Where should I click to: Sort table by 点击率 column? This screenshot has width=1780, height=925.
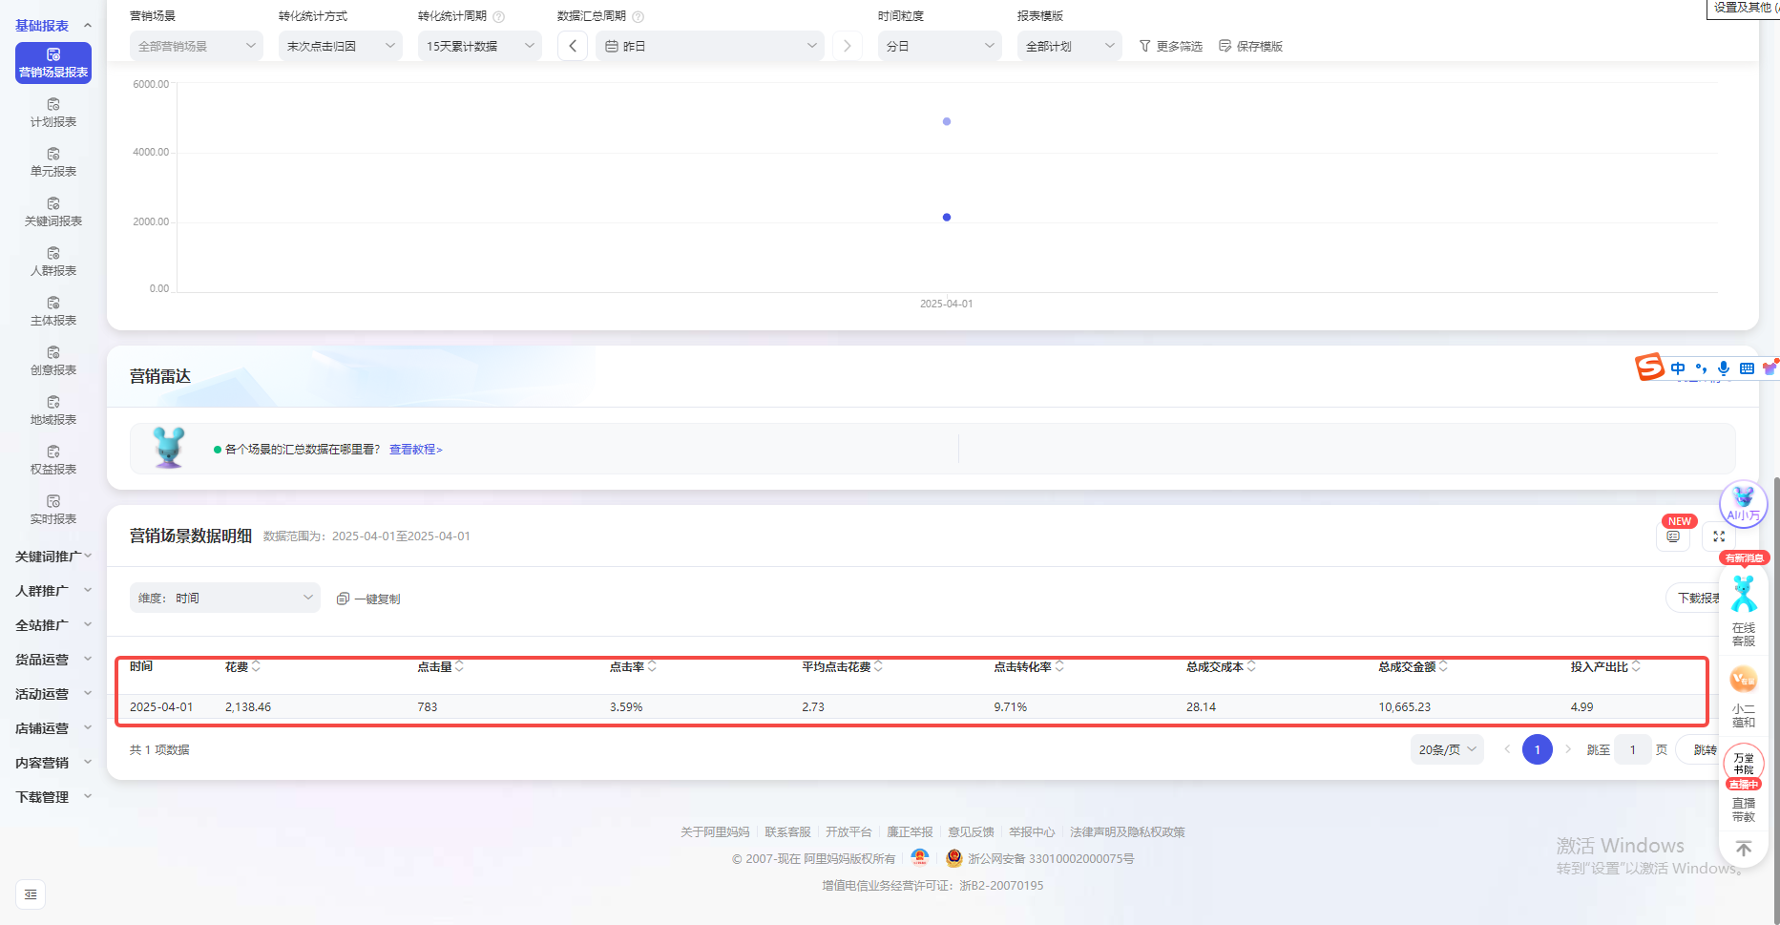653,667
